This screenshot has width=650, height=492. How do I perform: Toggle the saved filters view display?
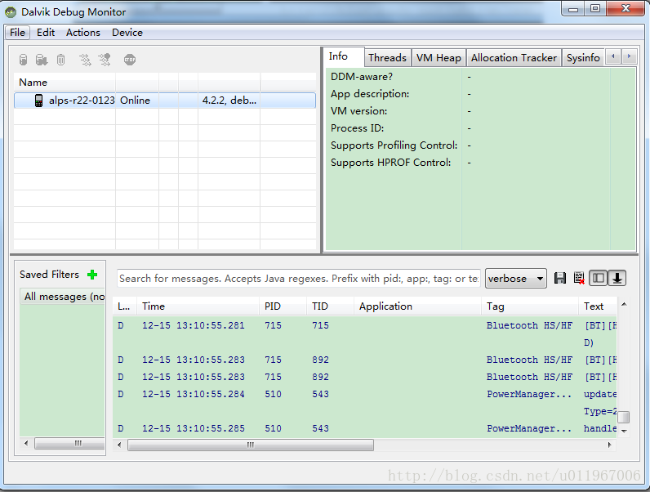point(599,278)
